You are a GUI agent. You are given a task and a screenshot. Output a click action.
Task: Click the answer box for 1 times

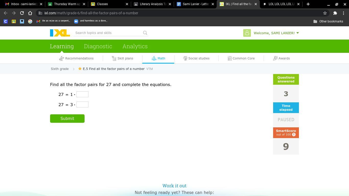click(x=82, y=94)
